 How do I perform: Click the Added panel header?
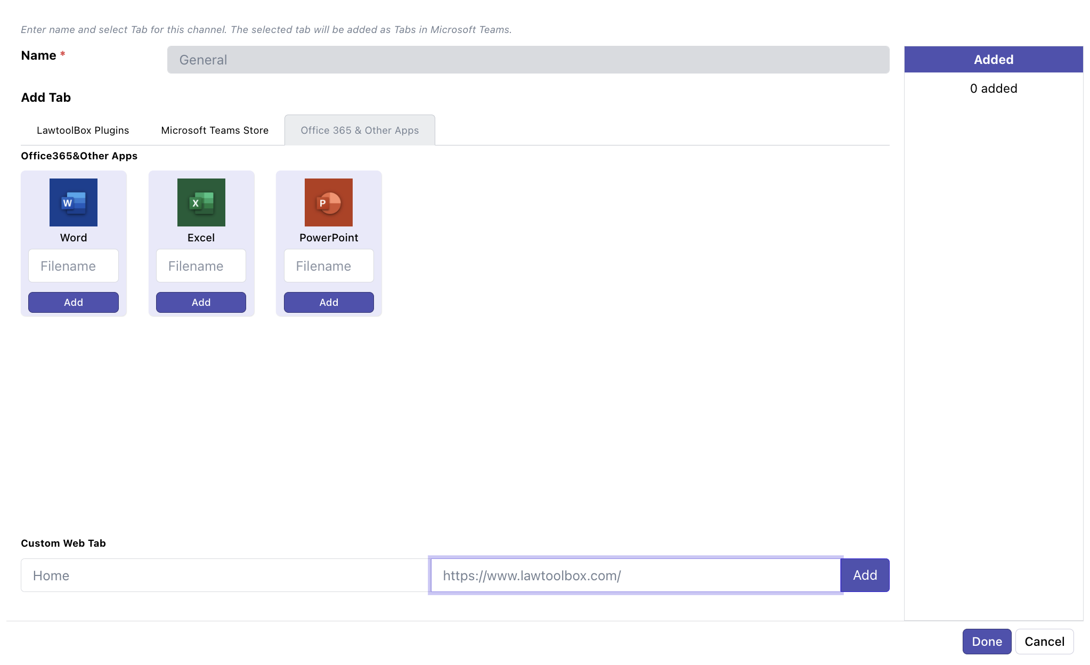[994, 60]
